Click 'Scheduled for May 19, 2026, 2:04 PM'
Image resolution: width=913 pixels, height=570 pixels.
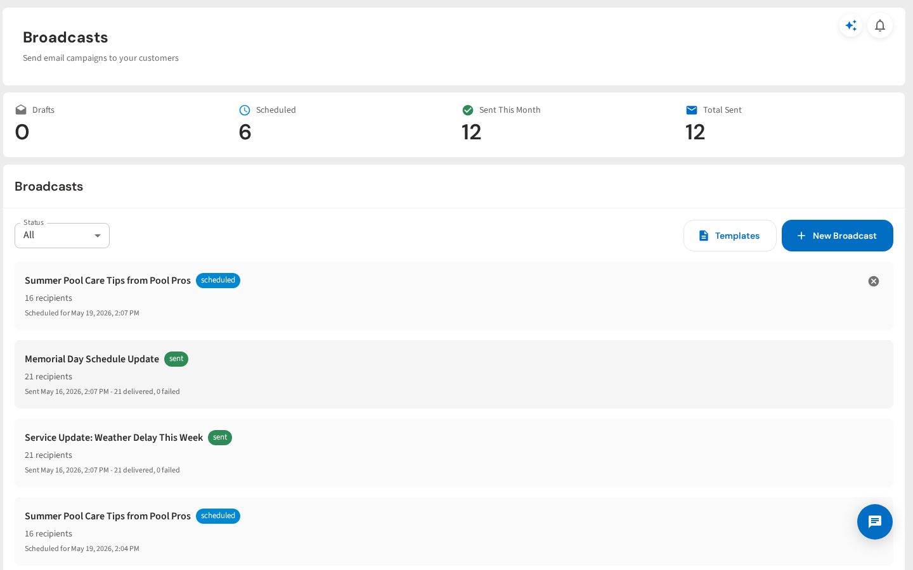coord(82,549)
